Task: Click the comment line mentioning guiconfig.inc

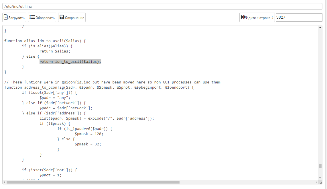Action: (112, 82)
